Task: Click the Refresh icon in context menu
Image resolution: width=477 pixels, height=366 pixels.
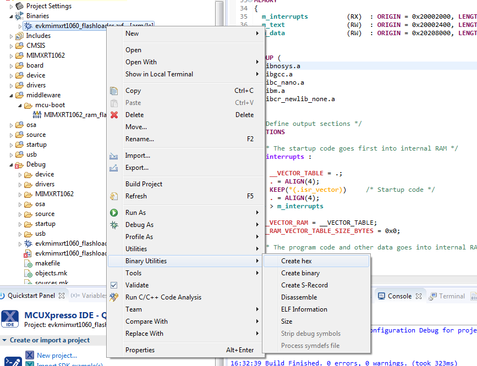Action: pyautogui.click(x=114, y=196)
